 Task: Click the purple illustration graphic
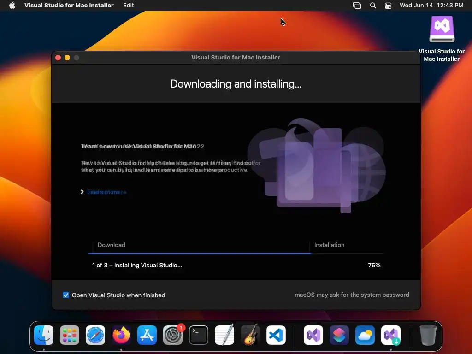tap(317, 165)
